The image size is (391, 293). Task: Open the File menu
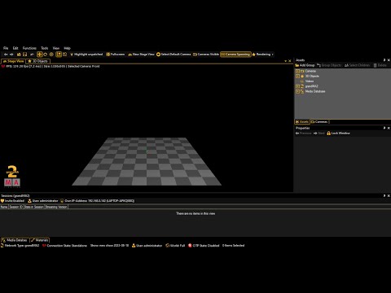(x=6, y=48)
